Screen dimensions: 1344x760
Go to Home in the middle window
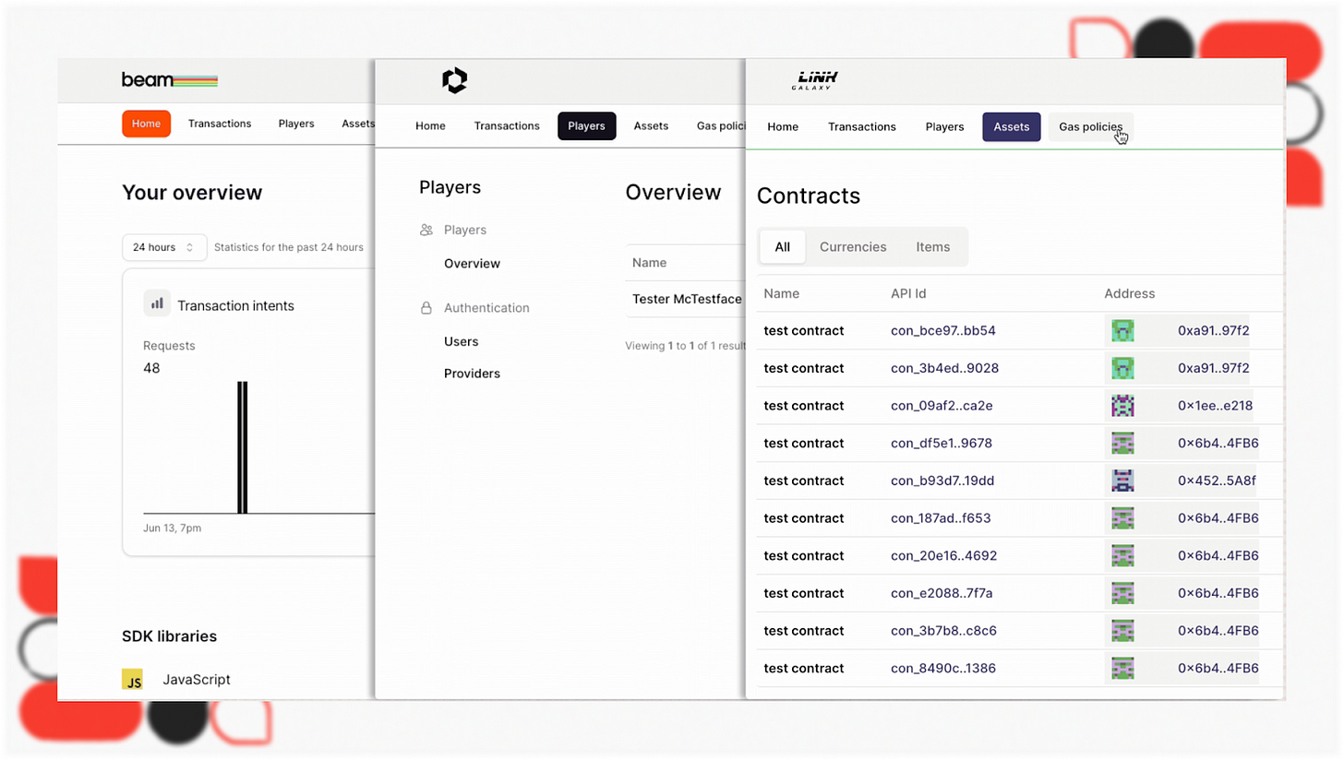430,126
